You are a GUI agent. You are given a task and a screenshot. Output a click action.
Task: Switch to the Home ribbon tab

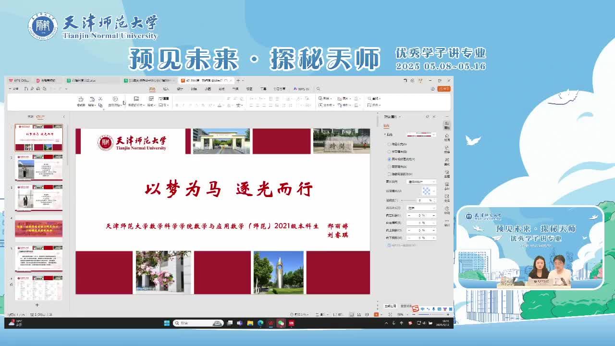click(152, 89)
